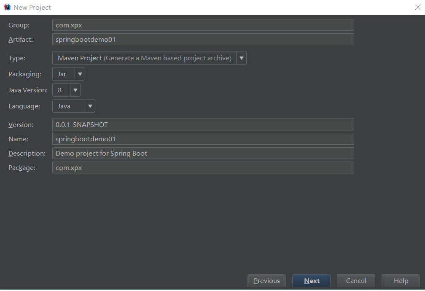This screenshot has height=291, width=425.
Task: Click the New Project title text
Action: pos(32,8)
